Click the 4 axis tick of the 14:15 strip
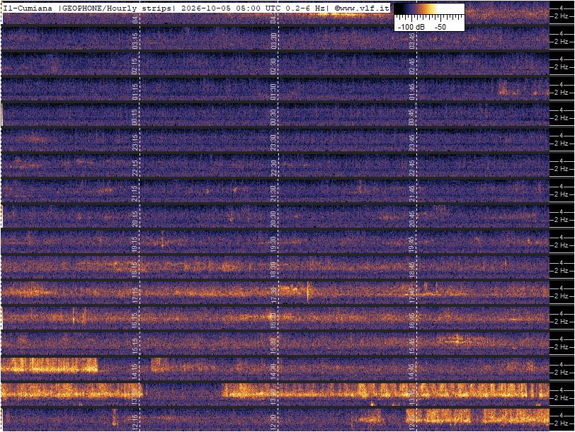 point(561,365)
